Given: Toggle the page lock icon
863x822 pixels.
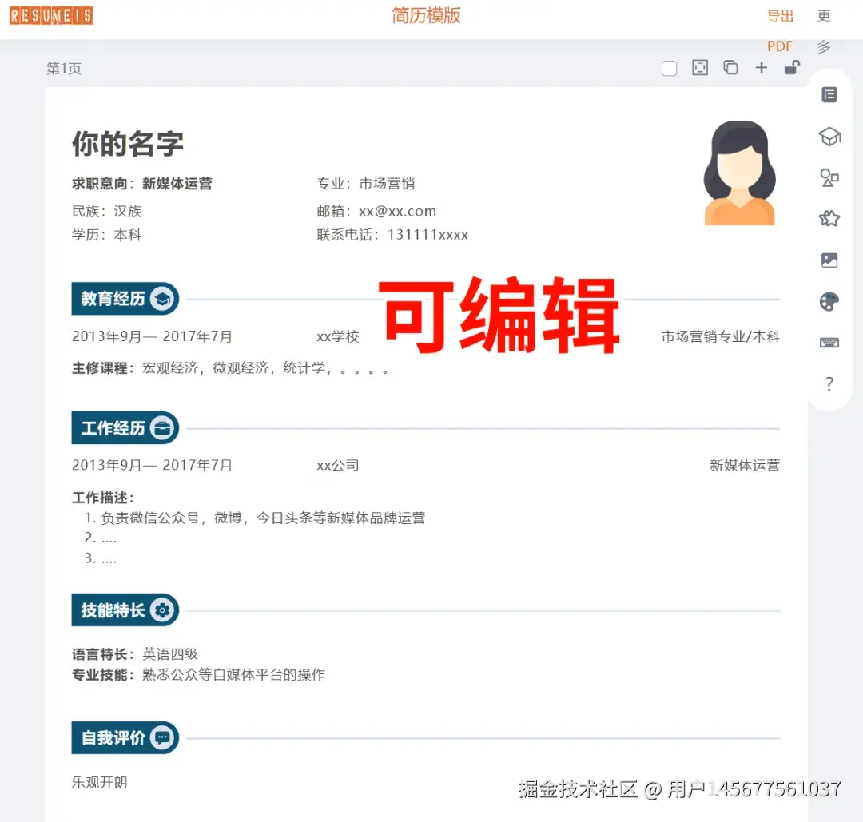Looking at the screenshot, I should (x=792, y=68).
